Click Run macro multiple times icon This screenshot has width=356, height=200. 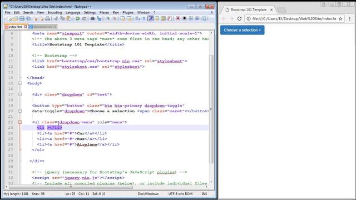(197, 18)
